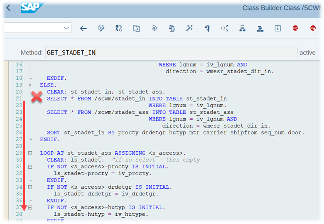
Task: Click the back arrow toolbar icon
Action: tap(83, 28)
